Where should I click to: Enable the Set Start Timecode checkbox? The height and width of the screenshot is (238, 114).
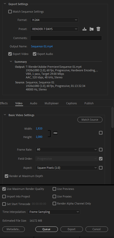tap(4, 204)
